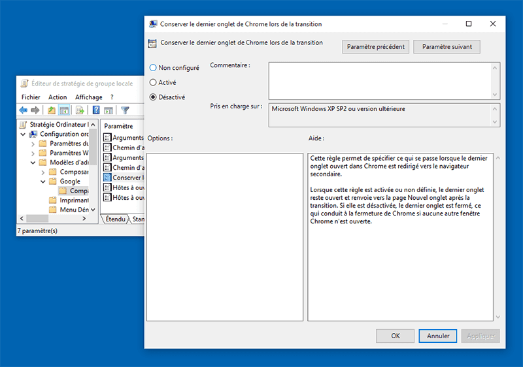Click the scroll icon in the editor title bar

click(x=24, y=83)
